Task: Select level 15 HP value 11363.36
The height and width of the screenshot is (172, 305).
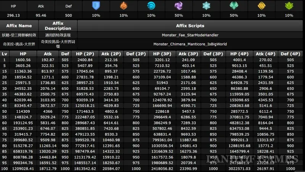Action: 23,71
